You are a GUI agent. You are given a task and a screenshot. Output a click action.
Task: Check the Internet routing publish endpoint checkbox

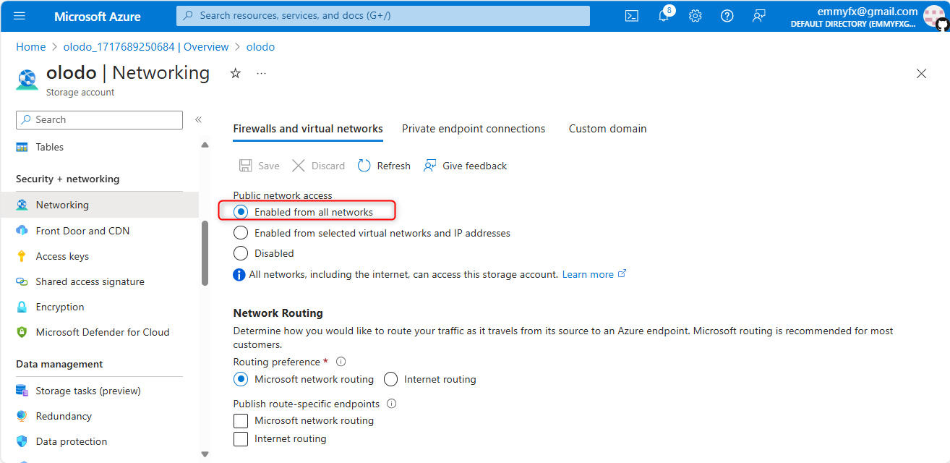click(241, 438)
